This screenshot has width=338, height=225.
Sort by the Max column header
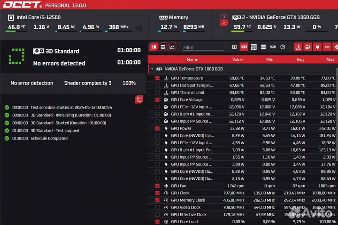pos(330,60)
